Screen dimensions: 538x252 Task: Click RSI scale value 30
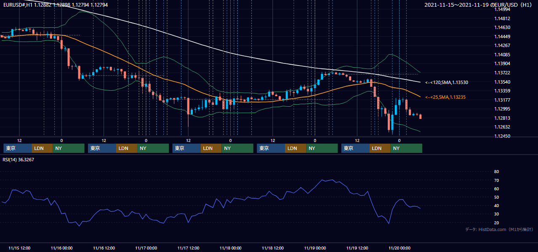tap(496, 214)
